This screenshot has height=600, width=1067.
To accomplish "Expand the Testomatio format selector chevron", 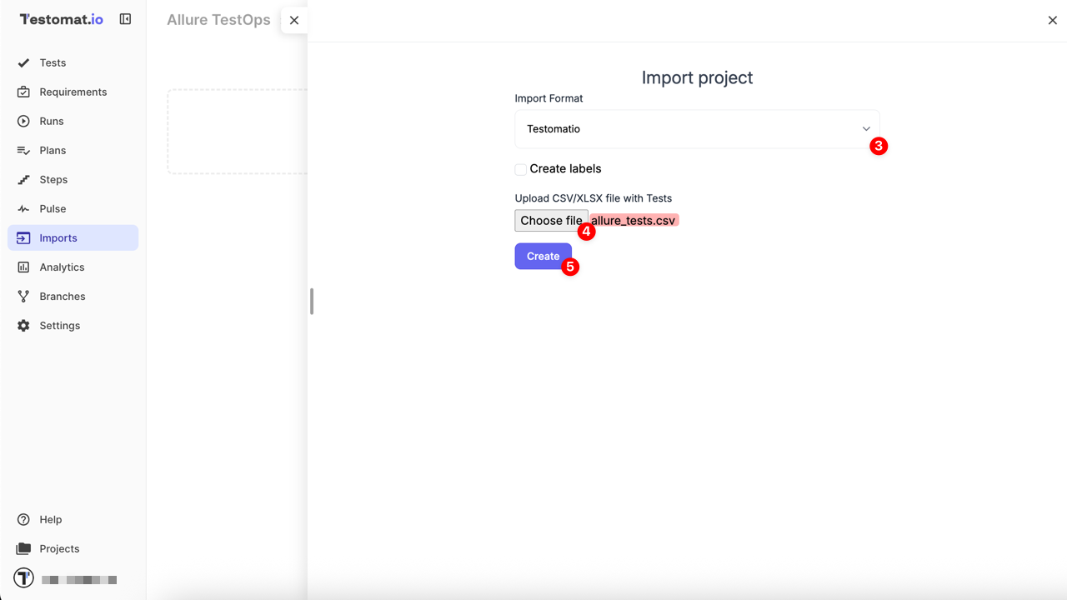I will tap(865, 128).
